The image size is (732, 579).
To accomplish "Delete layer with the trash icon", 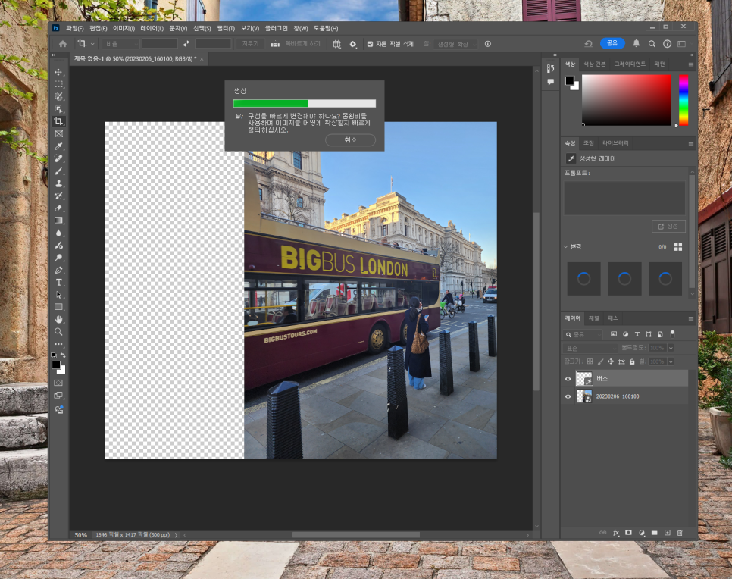I will coord(679,533).
